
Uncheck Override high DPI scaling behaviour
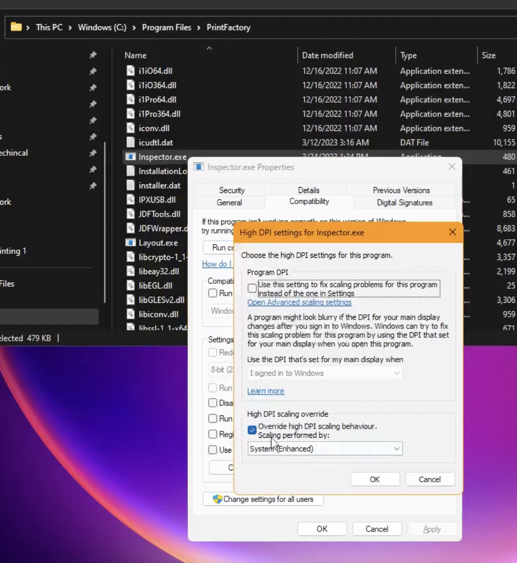tap(252, 430)
